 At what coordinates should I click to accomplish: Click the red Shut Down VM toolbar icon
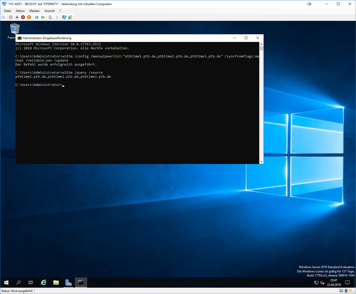(23, 17)
